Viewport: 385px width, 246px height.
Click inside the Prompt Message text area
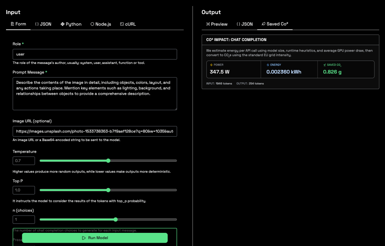click(95, 94)
